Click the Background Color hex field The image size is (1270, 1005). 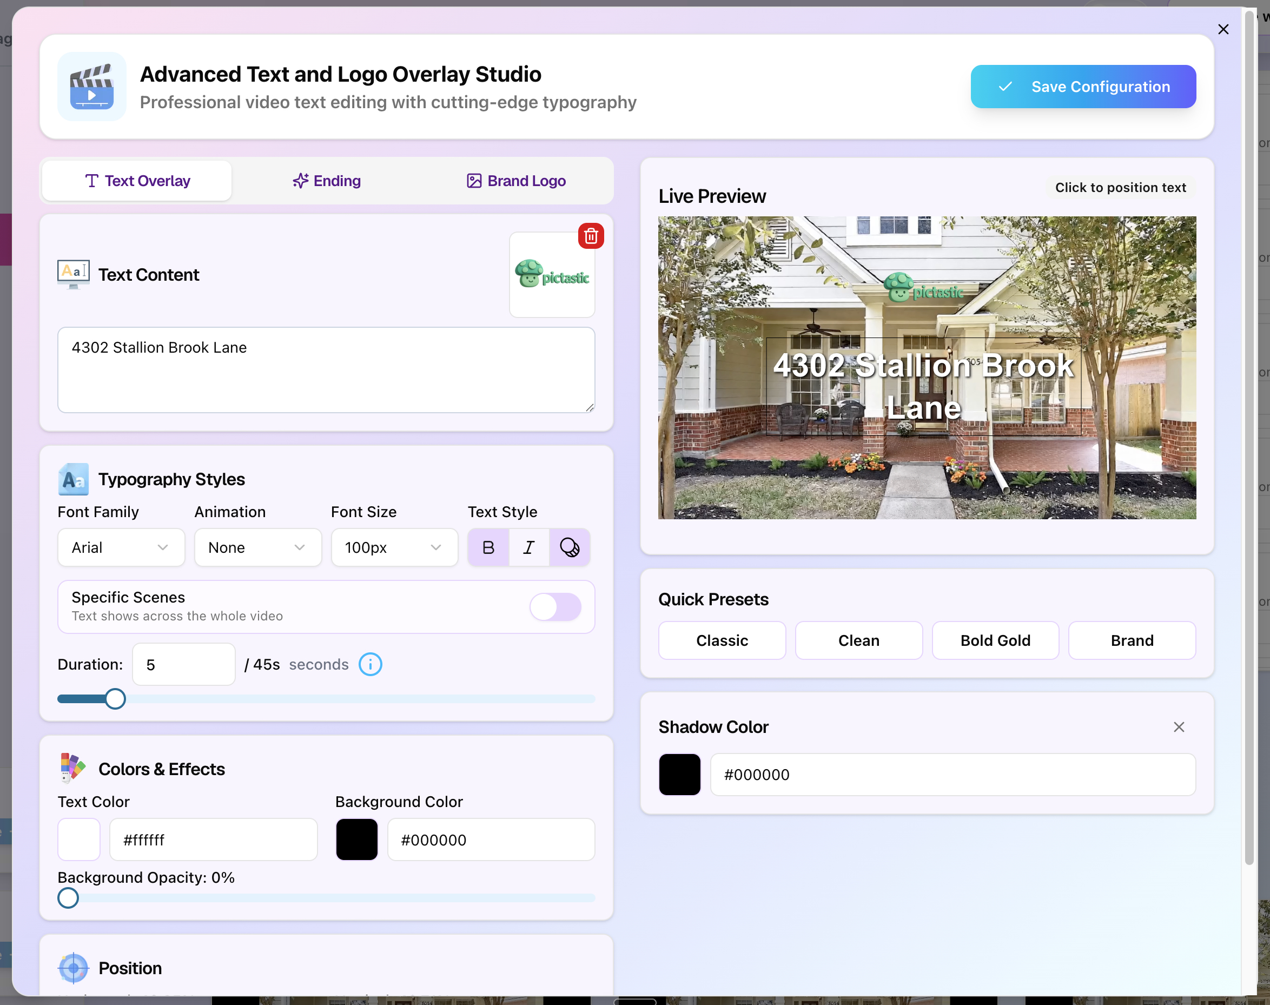491,839
